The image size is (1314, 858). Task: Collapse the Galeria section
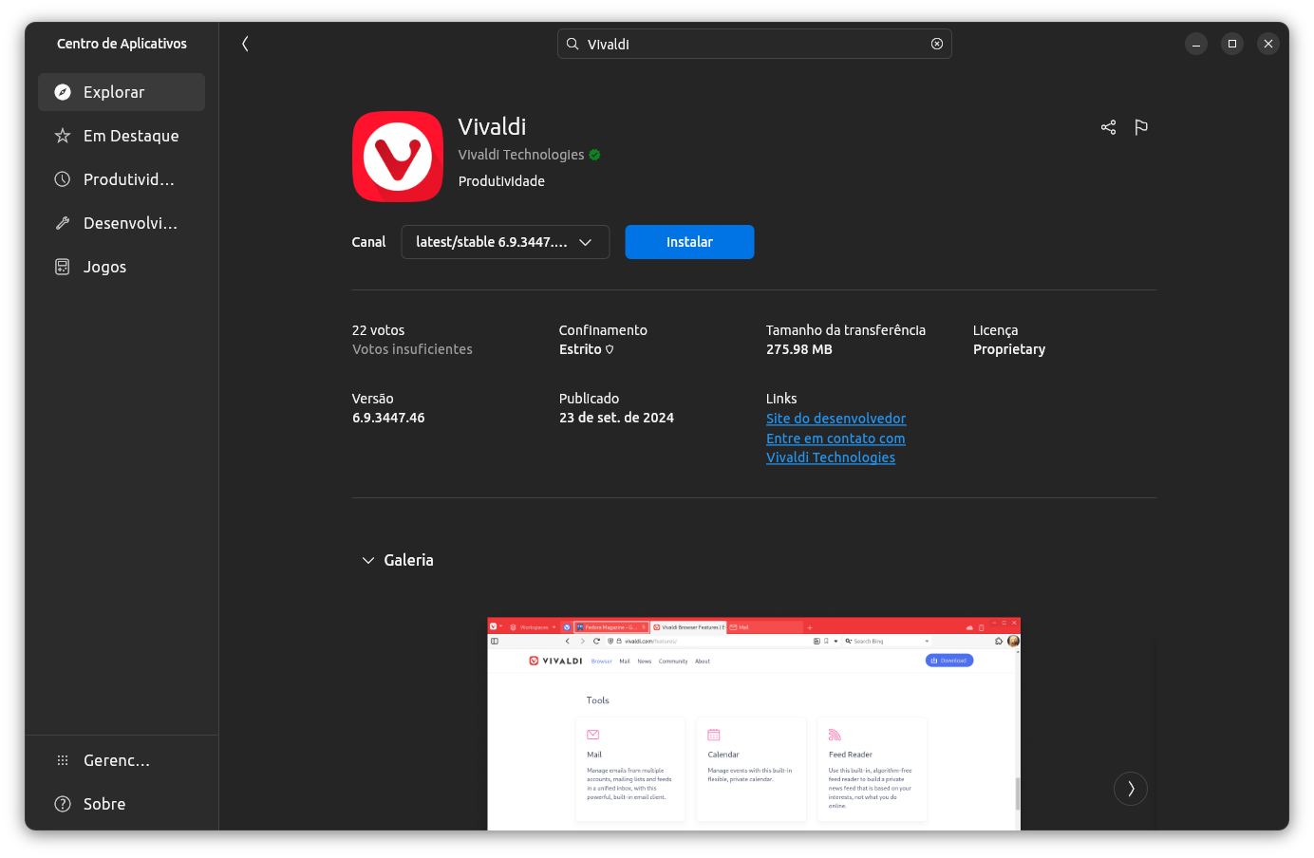[x=368, y=560]
